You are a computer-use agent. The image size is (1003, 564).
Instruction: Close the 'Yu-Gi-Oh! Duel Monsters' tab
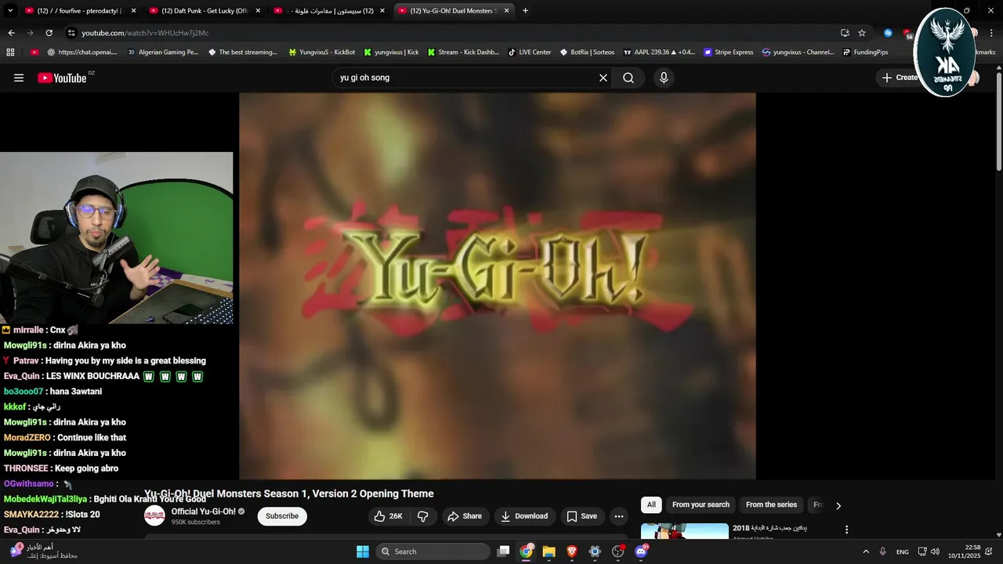click(507, 11)
